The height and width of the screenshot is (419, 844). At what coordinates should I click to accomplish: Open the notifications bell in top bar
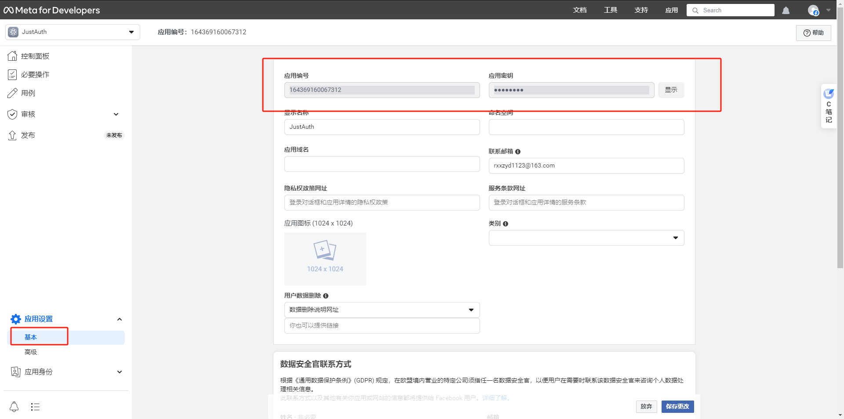pyautogui.click(x=786, y=10)
